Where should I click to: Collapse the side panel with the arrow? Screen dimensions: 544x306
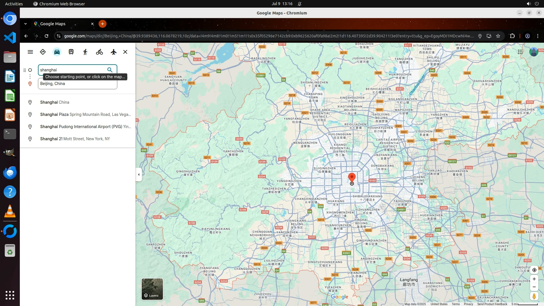(x=139, y=175)
